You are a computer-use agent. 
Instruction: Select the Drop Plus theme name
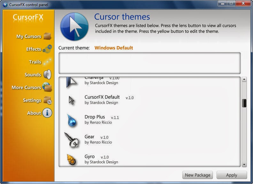(x=95, y=117)
